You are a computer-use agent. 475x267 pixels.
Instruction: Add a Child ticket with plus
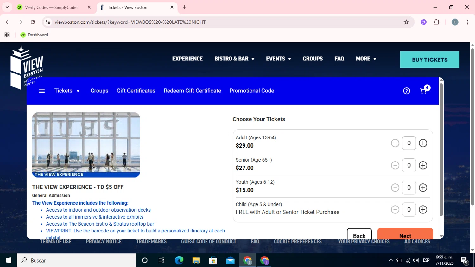tap(423, 209)
